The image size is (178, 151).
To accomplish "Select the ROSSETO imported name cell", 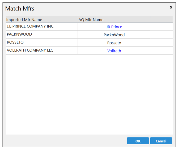I will tap(42, 43).
